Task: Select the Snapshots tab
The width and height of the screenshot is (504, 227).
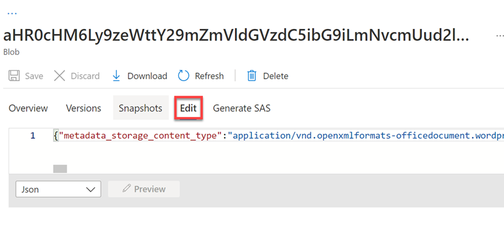Action: coord(140,108)
